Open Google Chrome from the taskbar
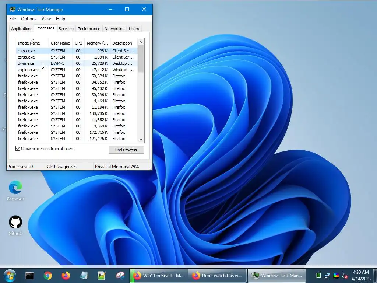377x283 pixels. pos(48,276)
